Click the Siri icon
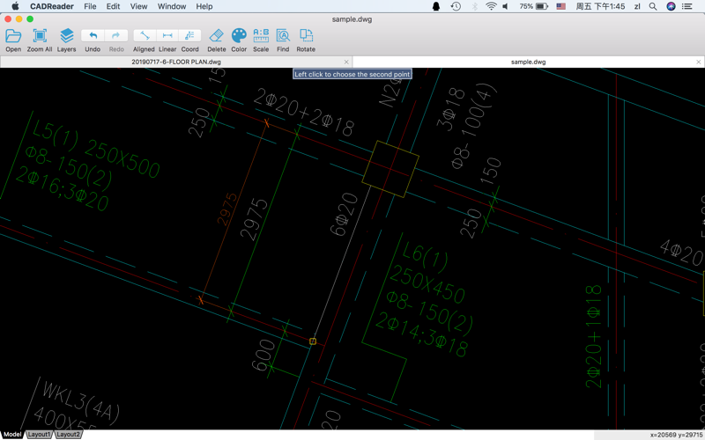 [671, 6]
